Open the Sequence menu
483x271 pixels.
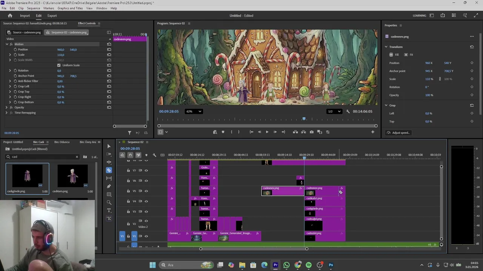(33, 8)
